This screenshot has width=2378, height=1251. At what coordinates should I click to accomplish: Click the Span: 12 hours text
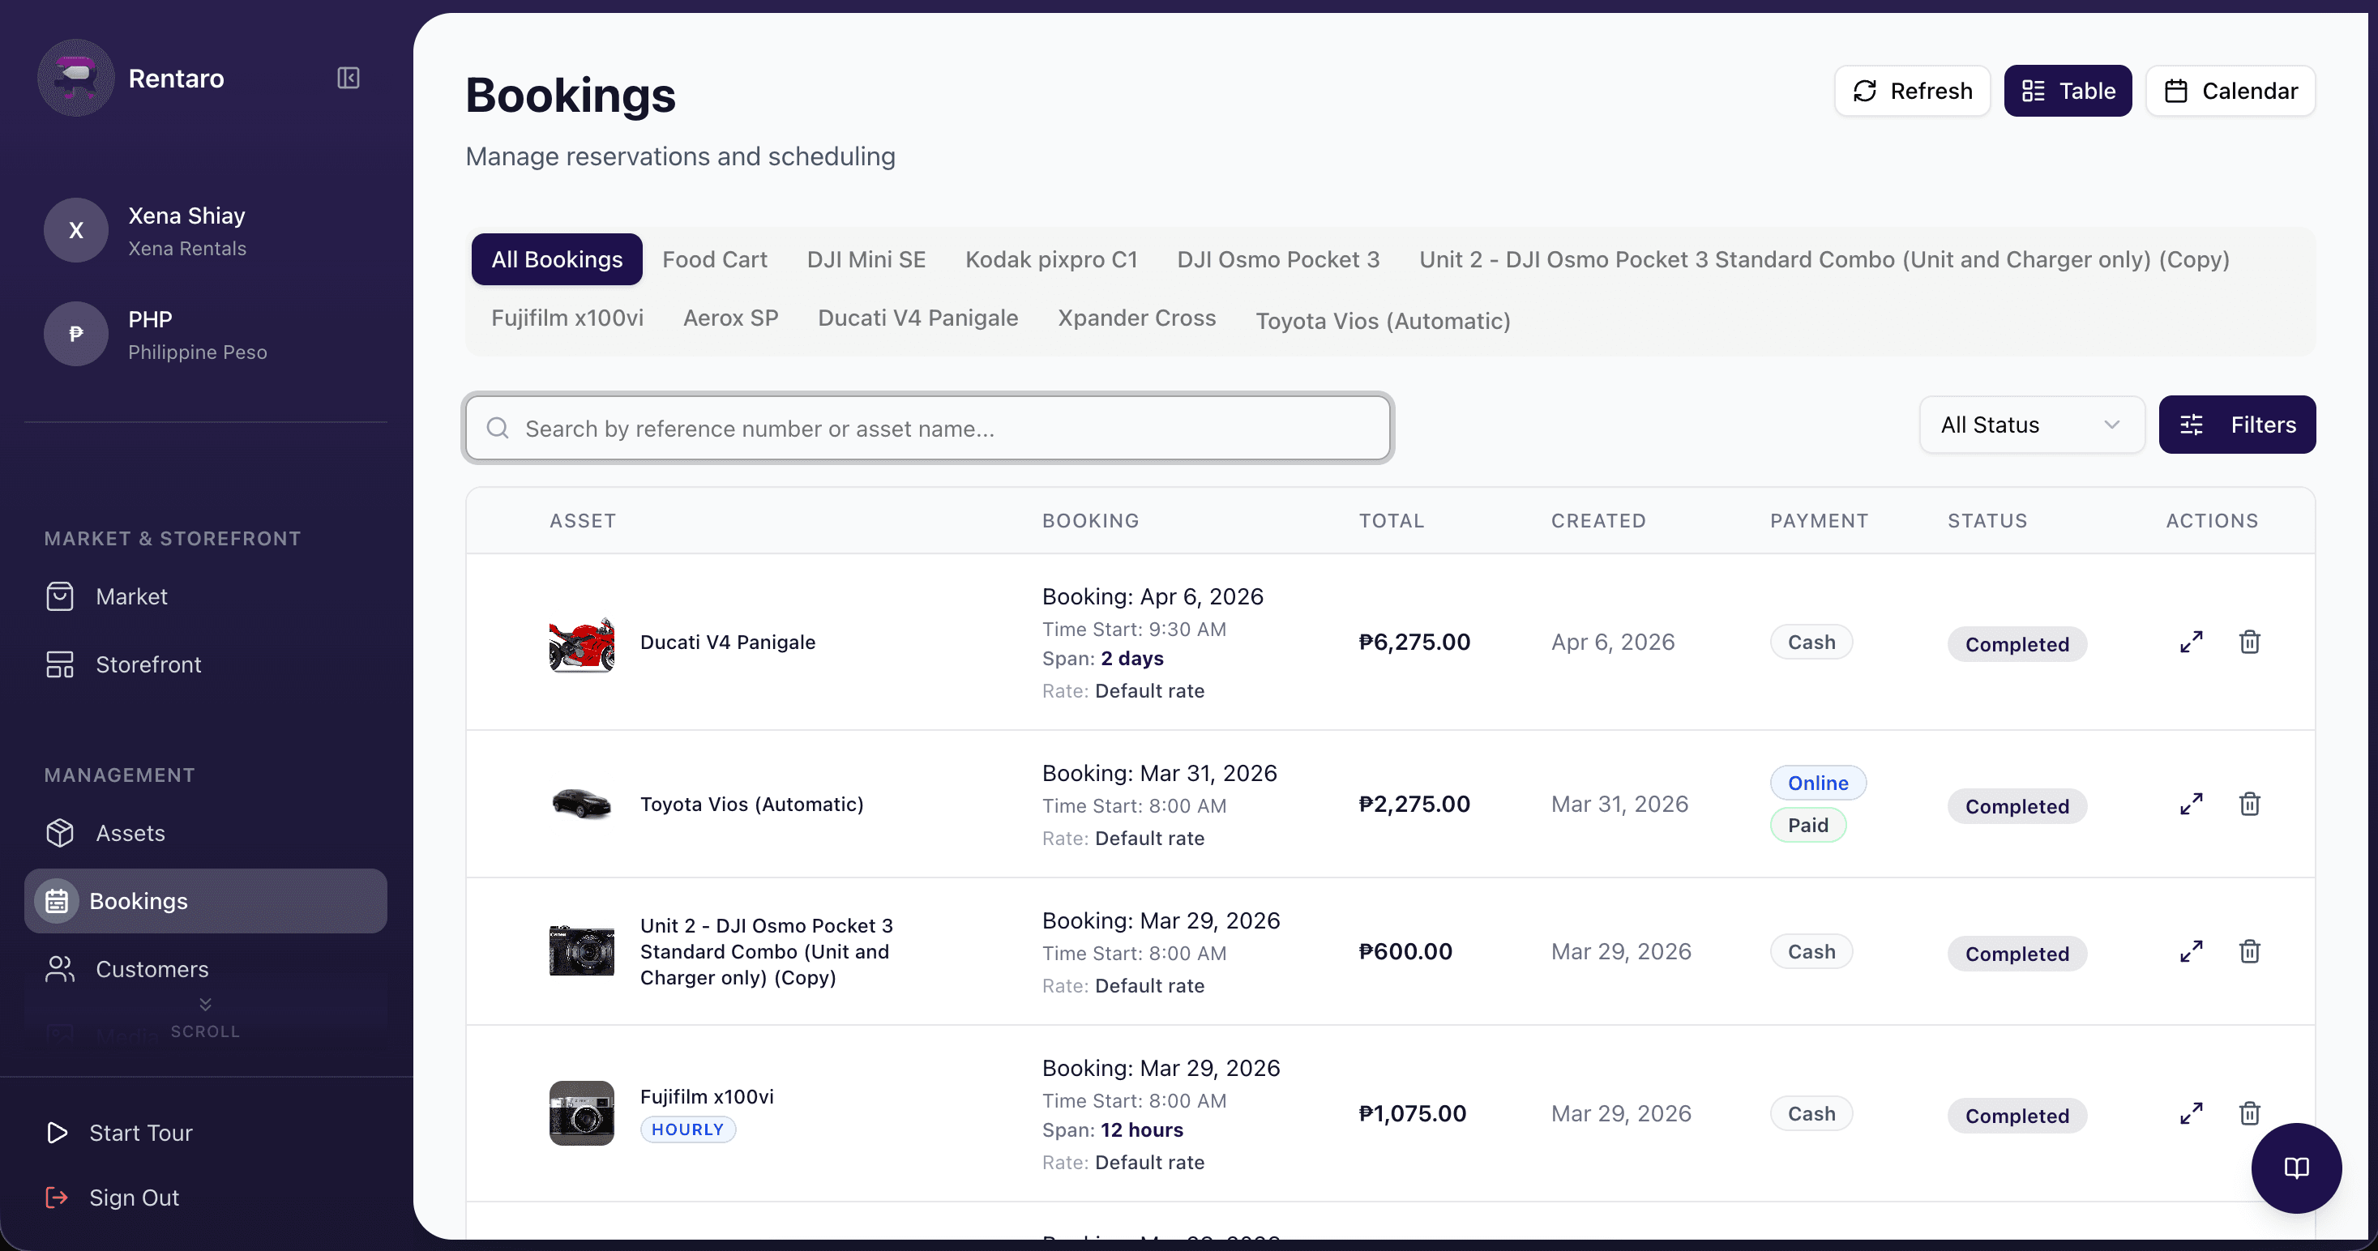(x=1112, y=1130)
